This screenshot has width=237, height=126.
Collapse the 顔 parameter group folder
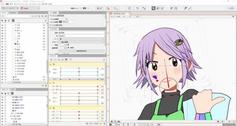pyautogui.click(x=50, y=64)
